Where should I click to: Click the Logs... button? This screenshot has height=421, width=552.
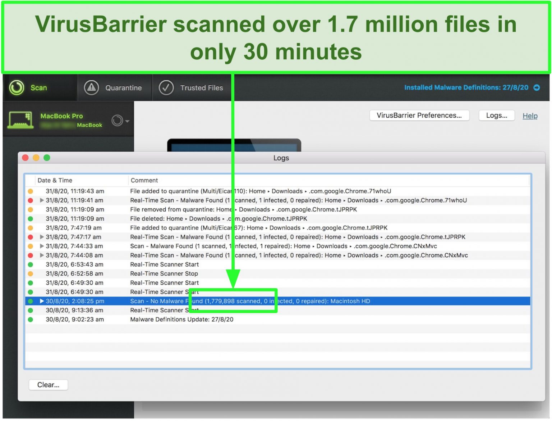click(497, 116)
